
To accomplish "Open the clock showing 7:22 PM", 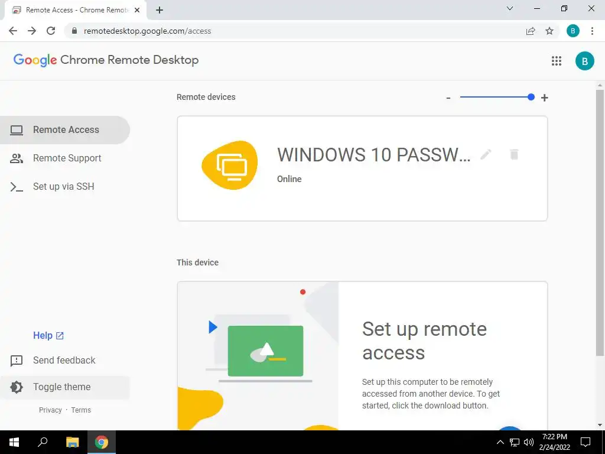I will [555, 442].
